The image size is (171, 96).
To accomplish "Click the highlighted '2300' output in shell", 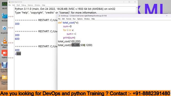I will 18,54.
